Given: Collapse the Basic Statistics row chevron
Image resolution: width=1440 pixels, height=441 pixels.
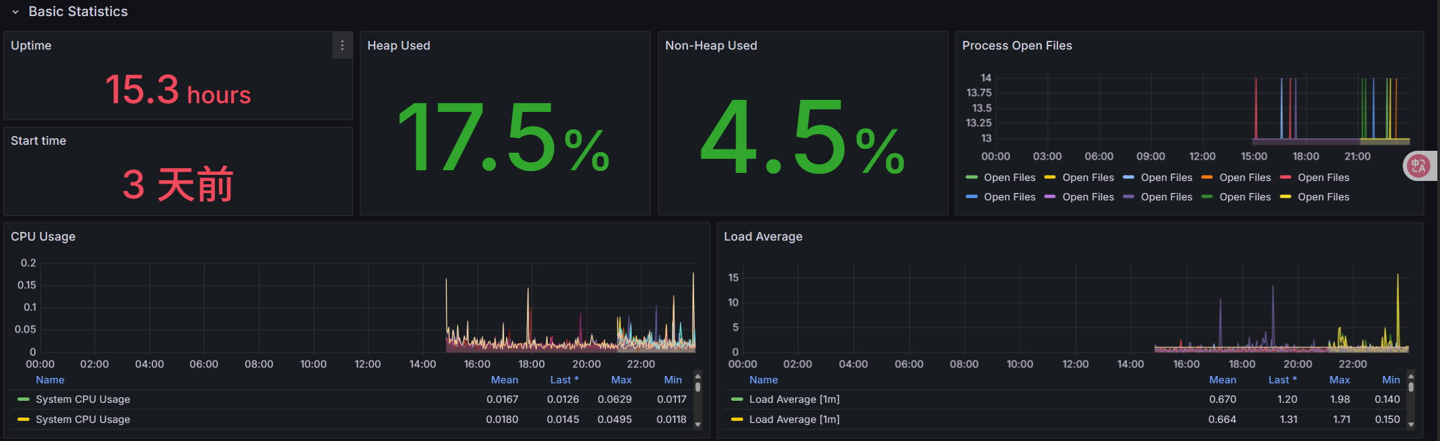Looking at the screenshot, I should click(15, 12).
